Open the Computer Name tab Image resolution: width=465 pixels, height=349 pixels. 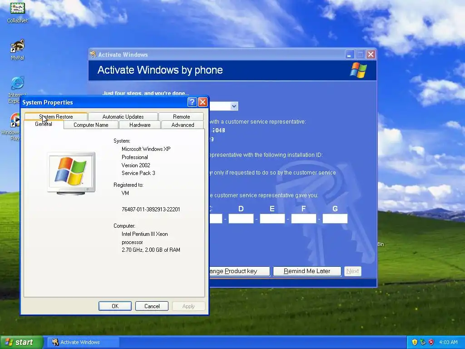91,125
